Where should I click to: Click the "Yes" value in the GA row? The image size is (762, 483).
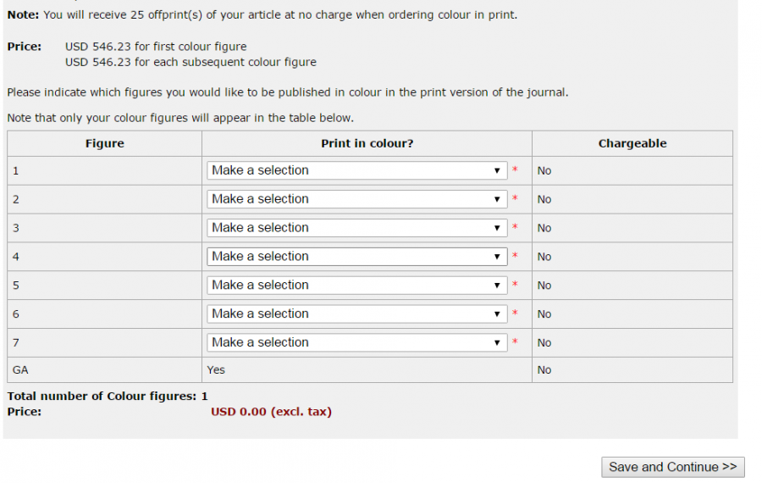point(216,370)
